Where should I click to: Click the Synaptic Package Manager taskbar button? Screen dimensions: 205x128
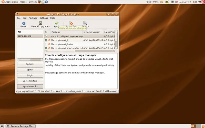21,126
